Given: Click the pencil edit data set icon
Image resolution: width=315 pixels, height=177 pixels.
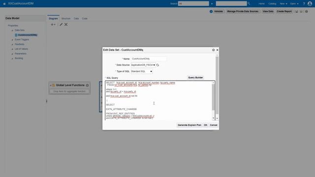Looking at the screenshot, I should pos(61,25).
